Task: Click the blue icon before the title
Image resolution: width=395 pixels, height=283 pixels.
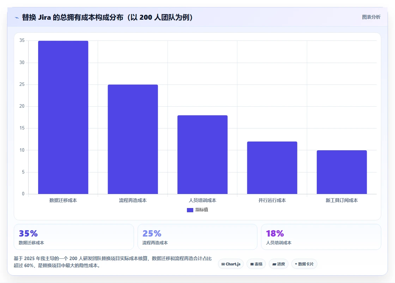Action: (x=17, y=18)
